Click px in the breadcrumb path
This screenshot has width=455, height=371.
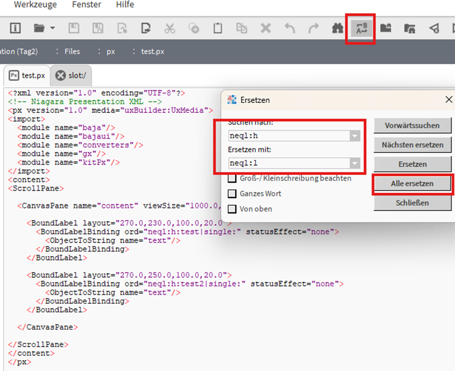tap(110, 52)
